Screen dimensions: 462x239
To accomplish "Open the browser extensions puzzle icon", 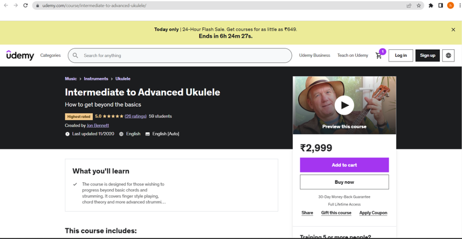I will tap(431, 5).
